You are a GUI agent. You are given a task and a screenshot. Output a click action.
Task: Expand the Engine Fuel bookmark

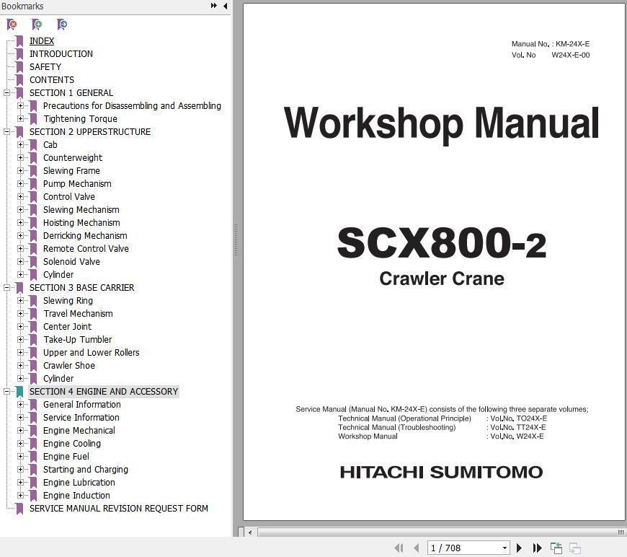[x=20, y=457]
